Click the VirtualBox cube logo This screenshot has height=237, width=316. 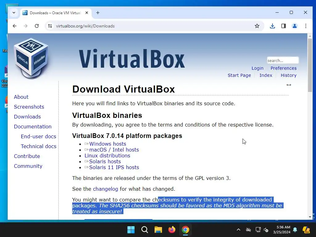31,58
